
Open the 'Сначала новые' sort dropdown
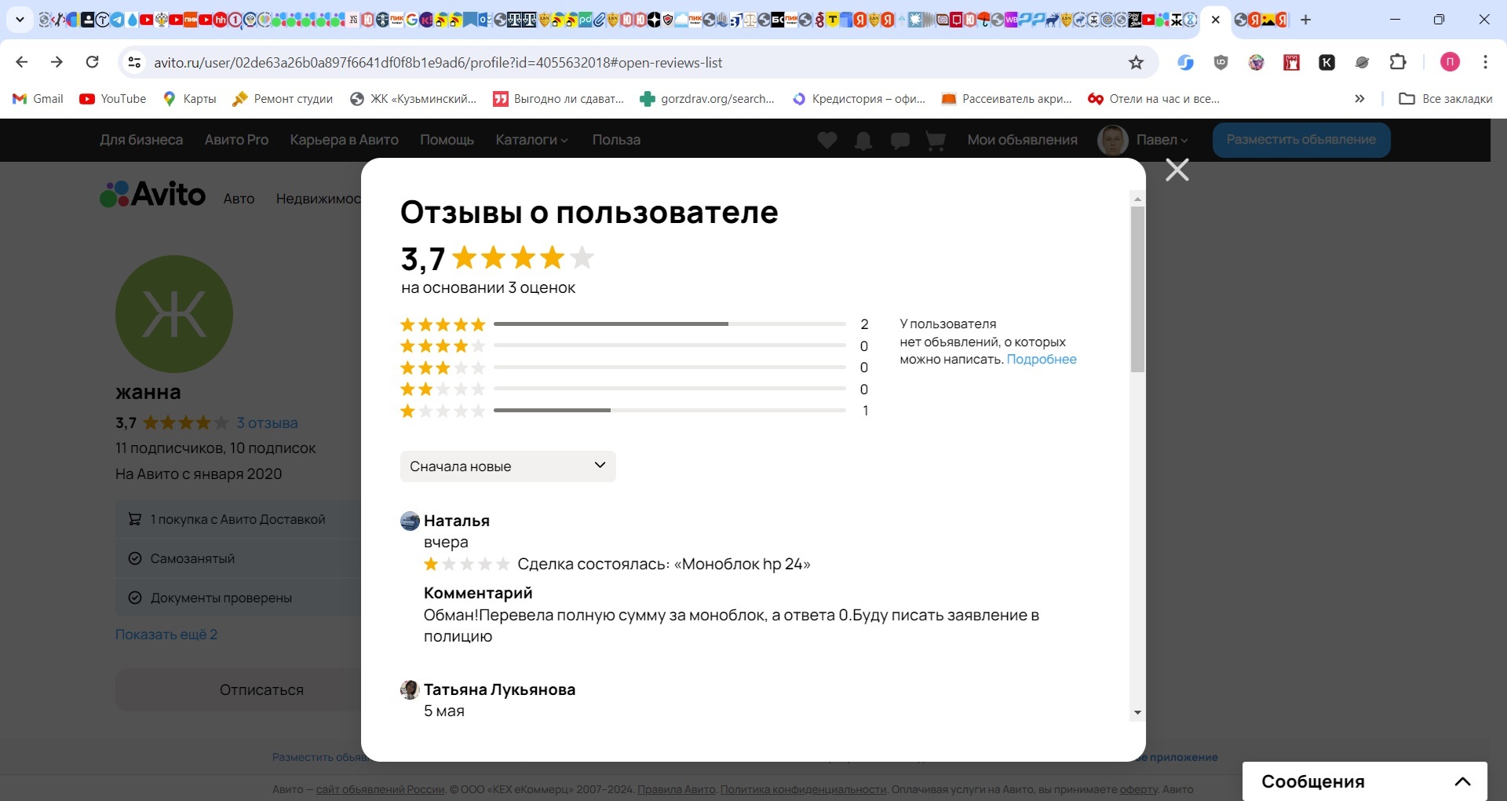tap(507, 466)
